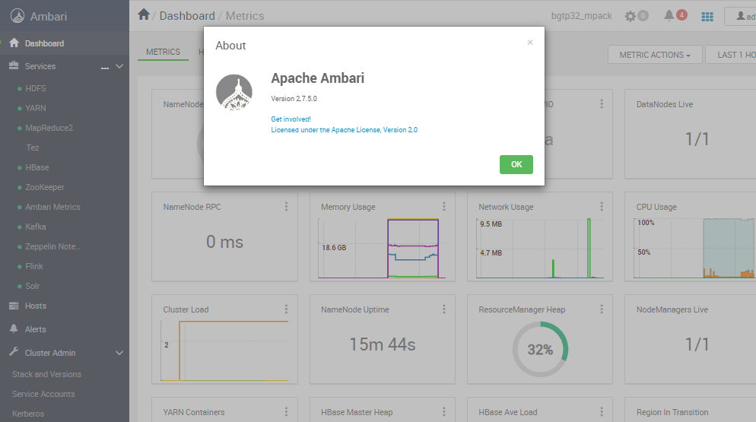Click the background operations count badge 0
The height and width of the screenshot is (422, 756).
[x=643, y=16]
